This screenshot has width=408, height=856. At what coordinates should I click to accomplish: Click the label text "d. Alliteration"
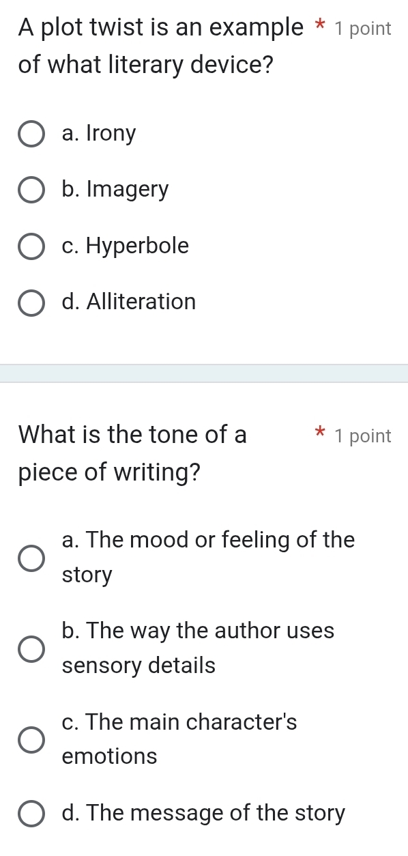tap(128, 302)
